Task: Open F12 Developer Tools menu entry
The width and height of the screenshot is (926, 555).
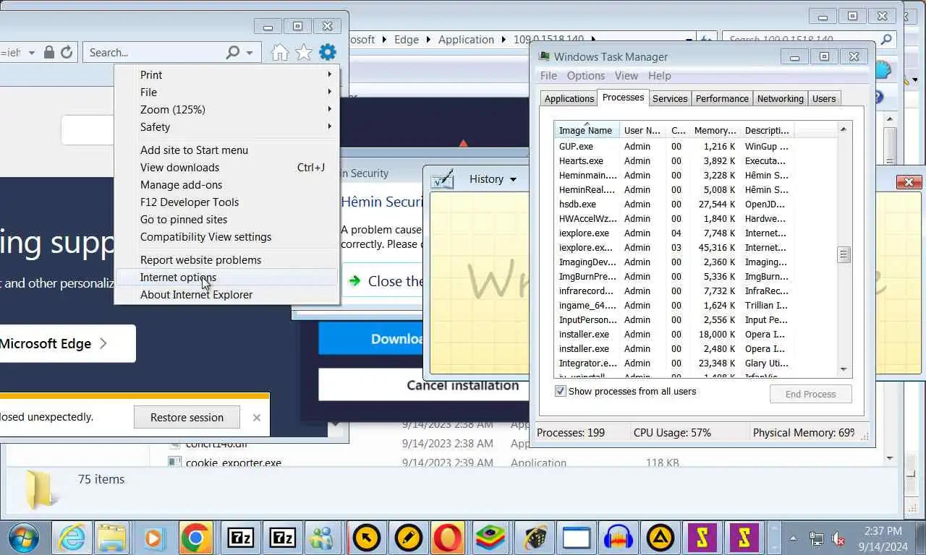Action: [x=226, y=202]
